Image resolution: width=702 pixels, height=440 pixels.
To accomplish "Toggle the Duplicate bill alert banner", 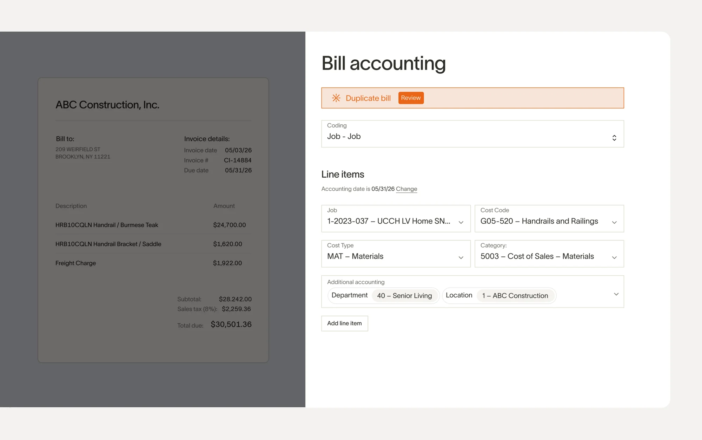I will point(473,98).
